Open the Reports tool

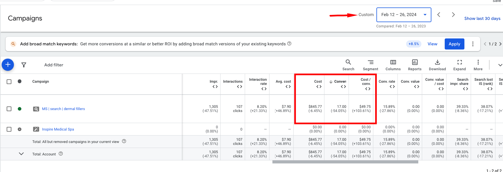coord(415,65)
